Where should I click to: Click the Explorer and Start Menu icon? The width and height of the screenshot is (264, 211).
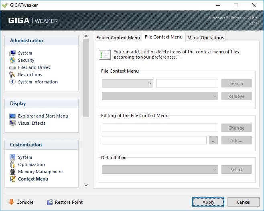pos(12,116)
